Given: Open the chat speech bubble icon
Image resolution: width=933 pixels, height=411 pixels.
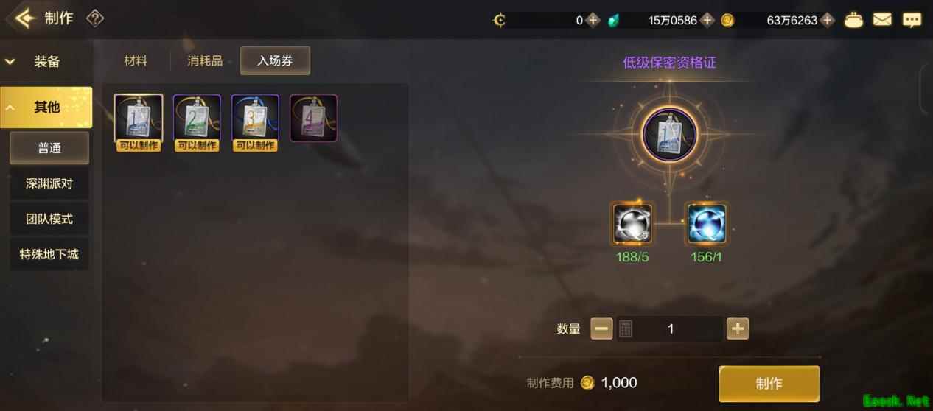Looking at the screenshot, I should click(912, 20).
